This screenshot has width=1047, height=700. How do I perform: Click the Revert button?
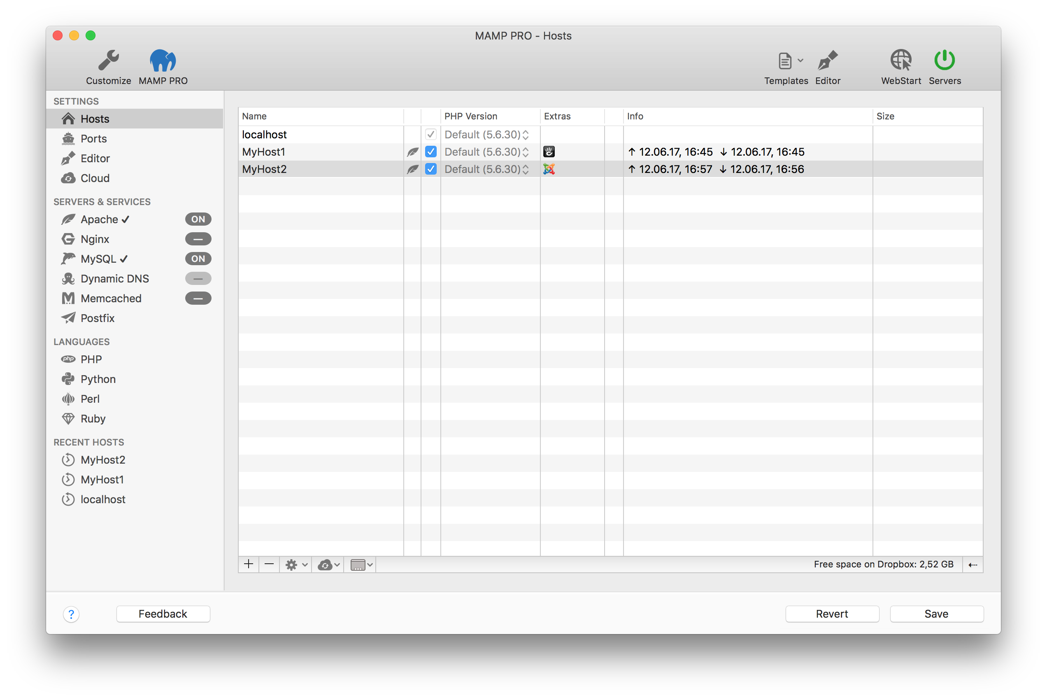[832, 614]
